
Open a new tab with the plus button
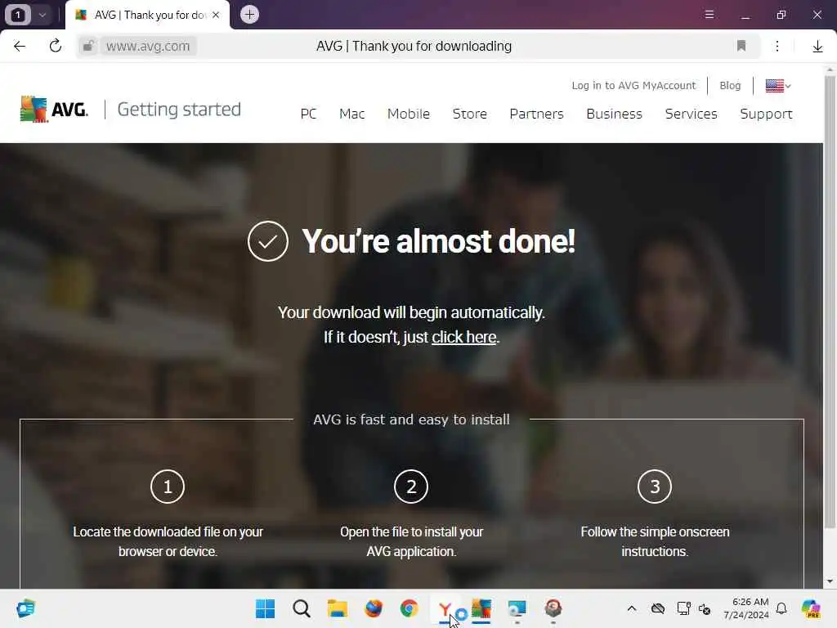click(249, 15)
